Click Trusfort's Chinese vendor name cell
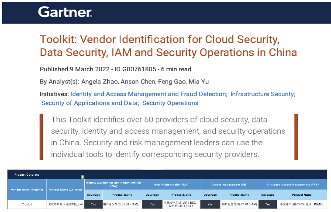Screen dimensions: 331x212 pyautogui.click(x=66, y=205)
